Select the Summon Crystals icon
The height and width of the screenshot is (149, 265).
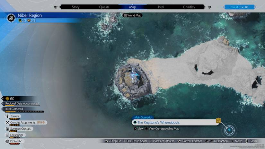click(x=7, y=129)
